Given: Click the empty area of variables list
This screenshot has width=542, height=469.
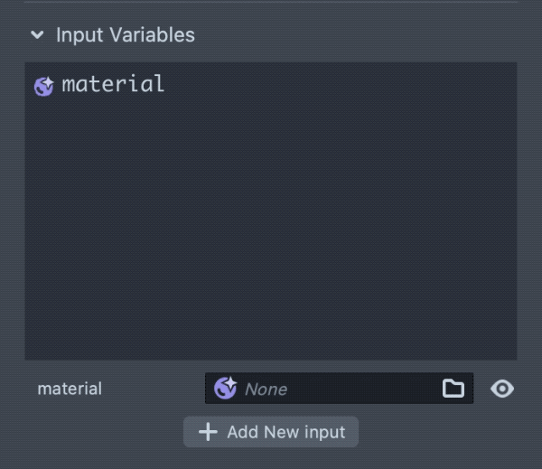Looking at the screenshot, I should point(271,226).
